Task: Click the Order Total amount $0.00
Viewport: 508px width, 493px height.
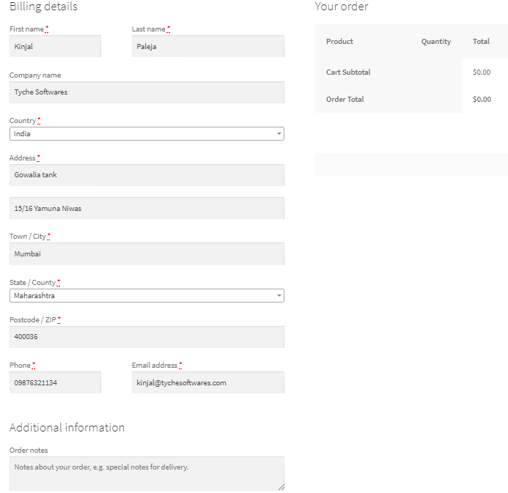Action: pos(482,100)
